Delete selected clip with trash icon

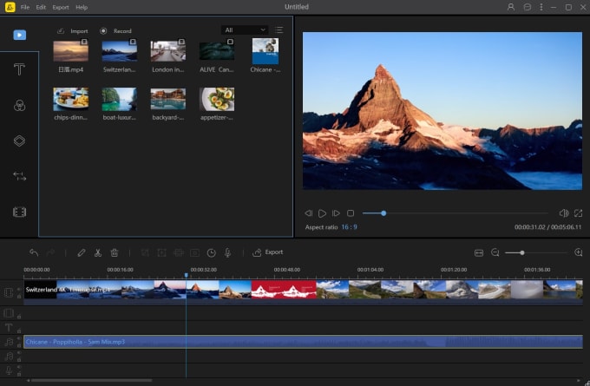coord(115,252)
